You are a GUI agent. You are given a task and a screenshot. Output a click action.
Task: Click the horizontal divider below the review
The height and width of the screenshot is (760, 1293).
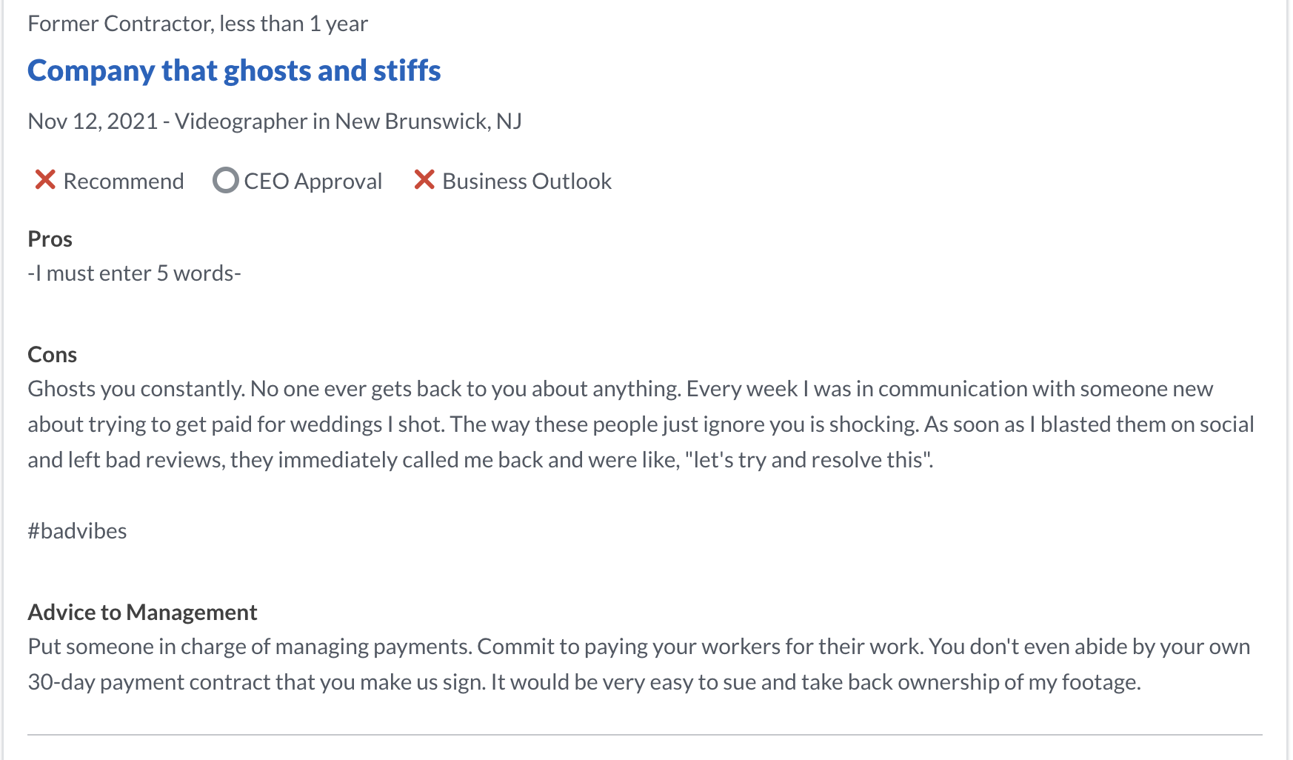pyautogui.click(x=645, y=735)
